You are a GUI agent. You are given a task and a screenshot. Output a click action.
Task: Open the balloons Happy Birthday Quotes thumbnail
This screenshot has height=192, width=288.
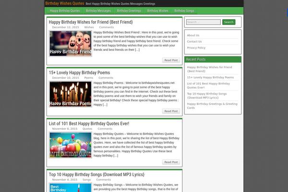pos(71,145)
